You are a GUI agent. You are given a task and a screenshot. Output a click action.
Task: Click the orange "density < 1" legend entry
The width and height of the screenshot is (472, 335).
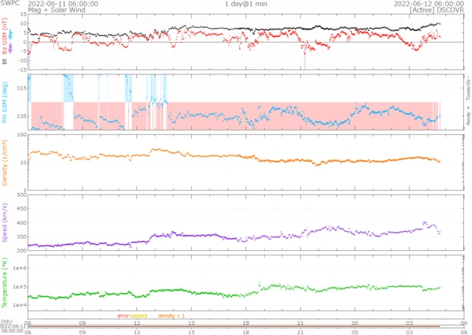tap(172, 316)
